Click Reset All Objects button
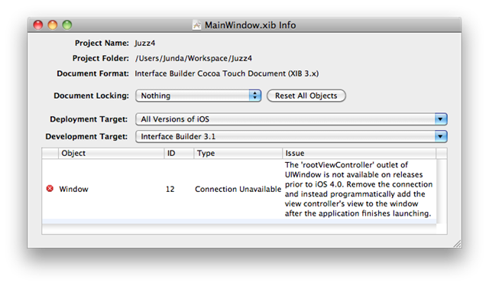Screen dimensions: 489x286 coord(306,96)
